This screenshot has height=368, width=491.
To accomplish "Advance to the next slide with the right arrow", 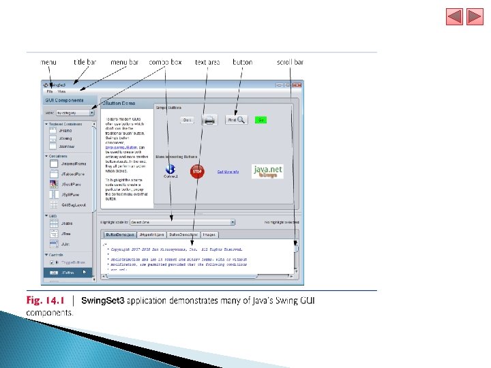I will pyautogui.click(x=475, y=16).
